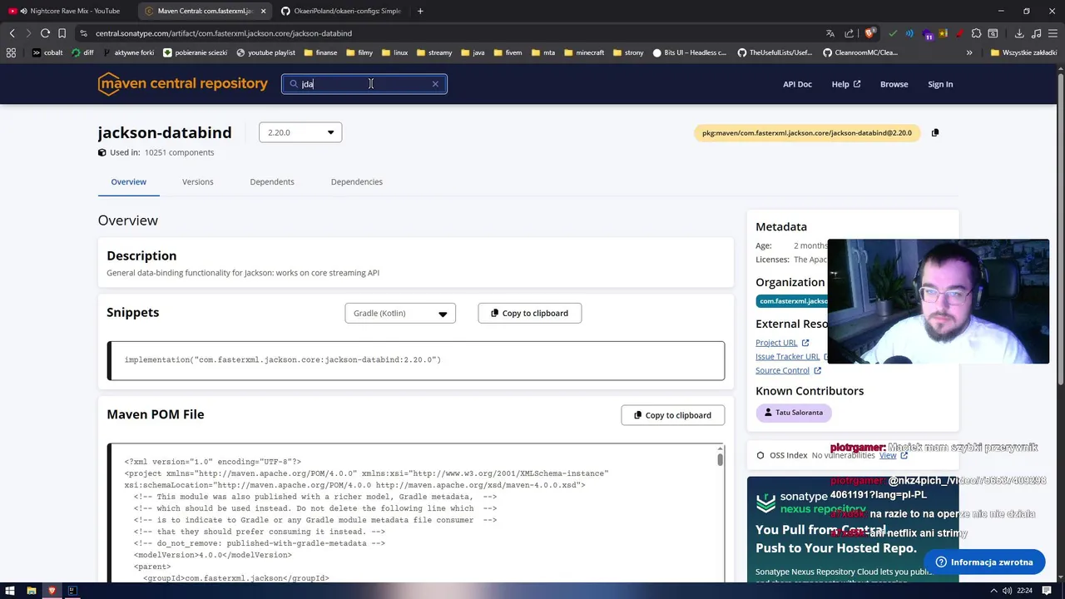
Task: Click the browser address bar URL
Action: (224, 33)
